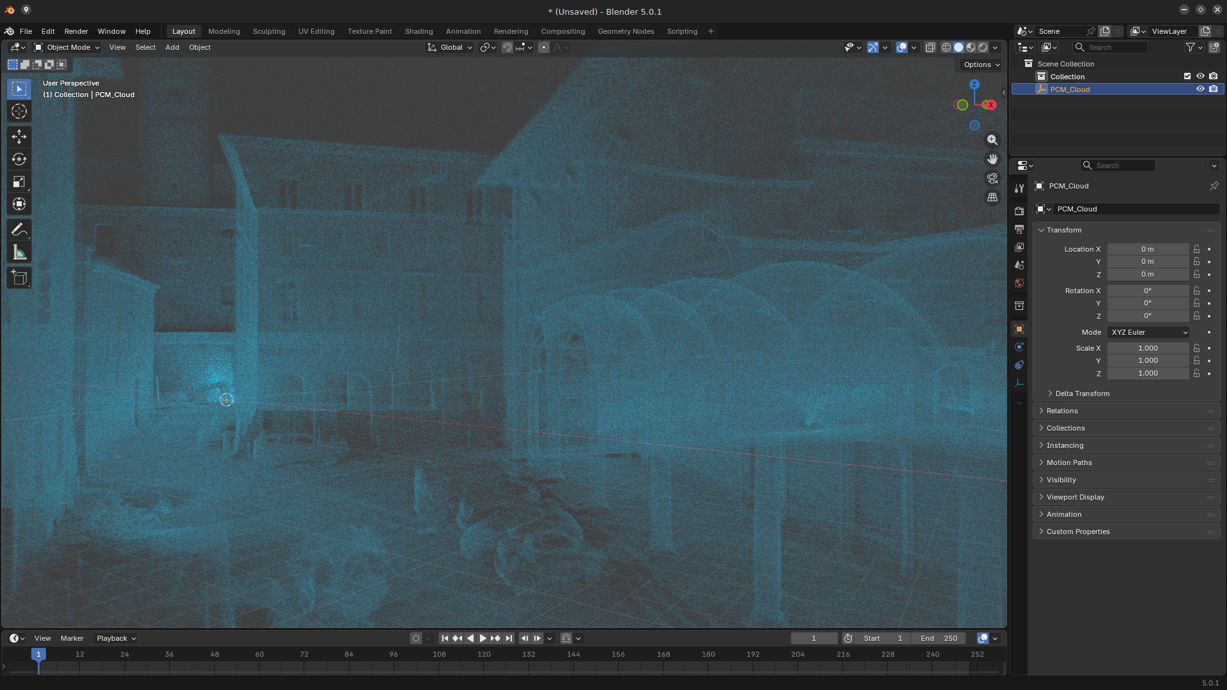Activate the Rotate tool
Viewport: 1227px width, 690px height.
[19, 159]
